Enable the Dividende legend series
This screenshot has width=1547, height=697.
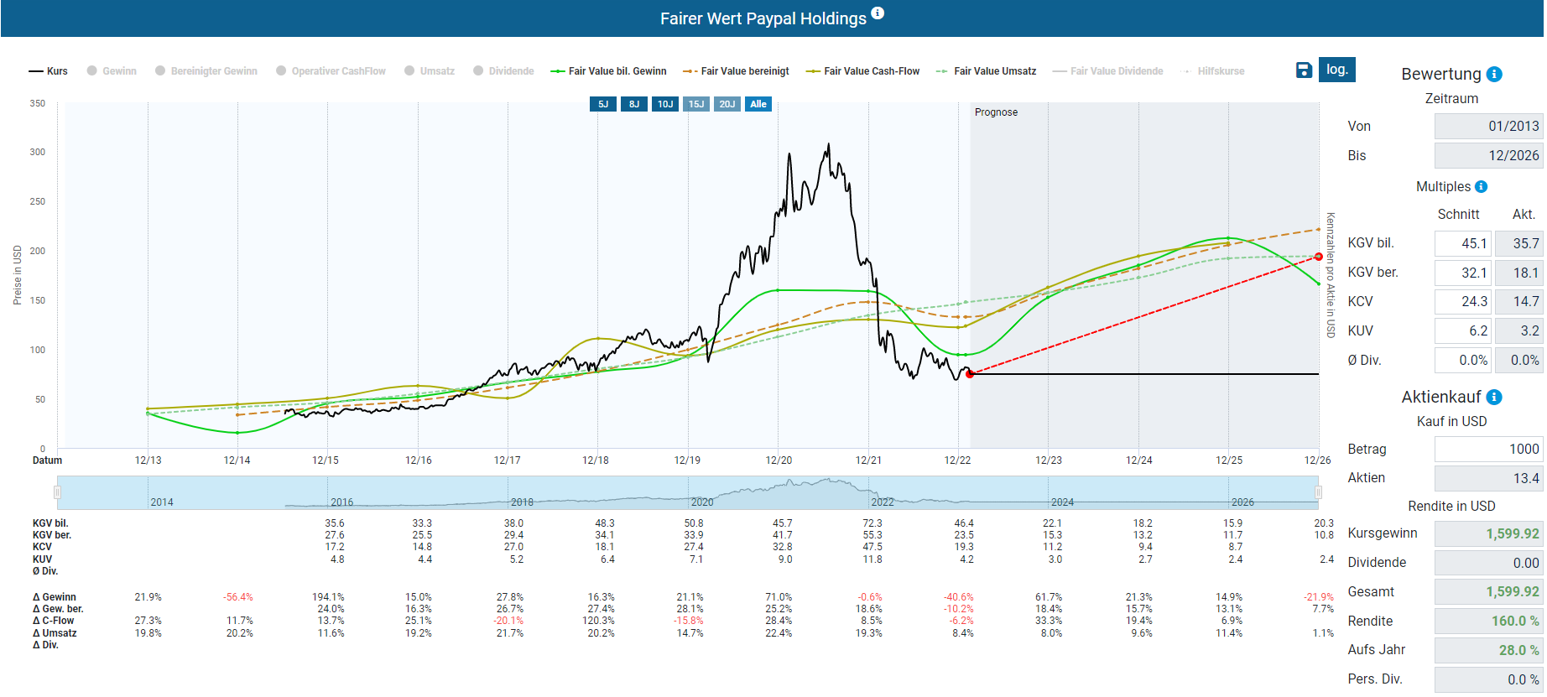coord(503,71)
